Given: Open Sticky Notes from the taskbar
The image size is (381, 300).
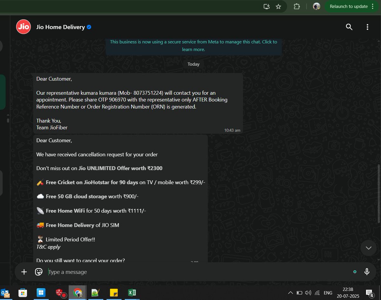Looking at the screenshot, I should [x=114, y=293].
